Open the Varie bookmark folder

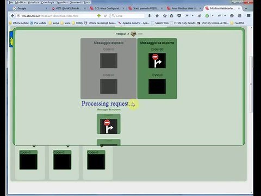65,23
